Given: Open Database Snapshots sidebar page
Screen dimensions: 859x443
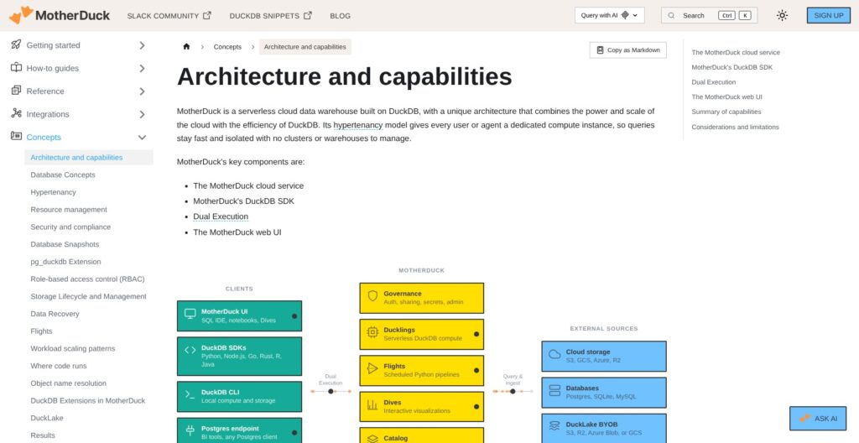Looking at the screenshot, I should pos(65,244).
